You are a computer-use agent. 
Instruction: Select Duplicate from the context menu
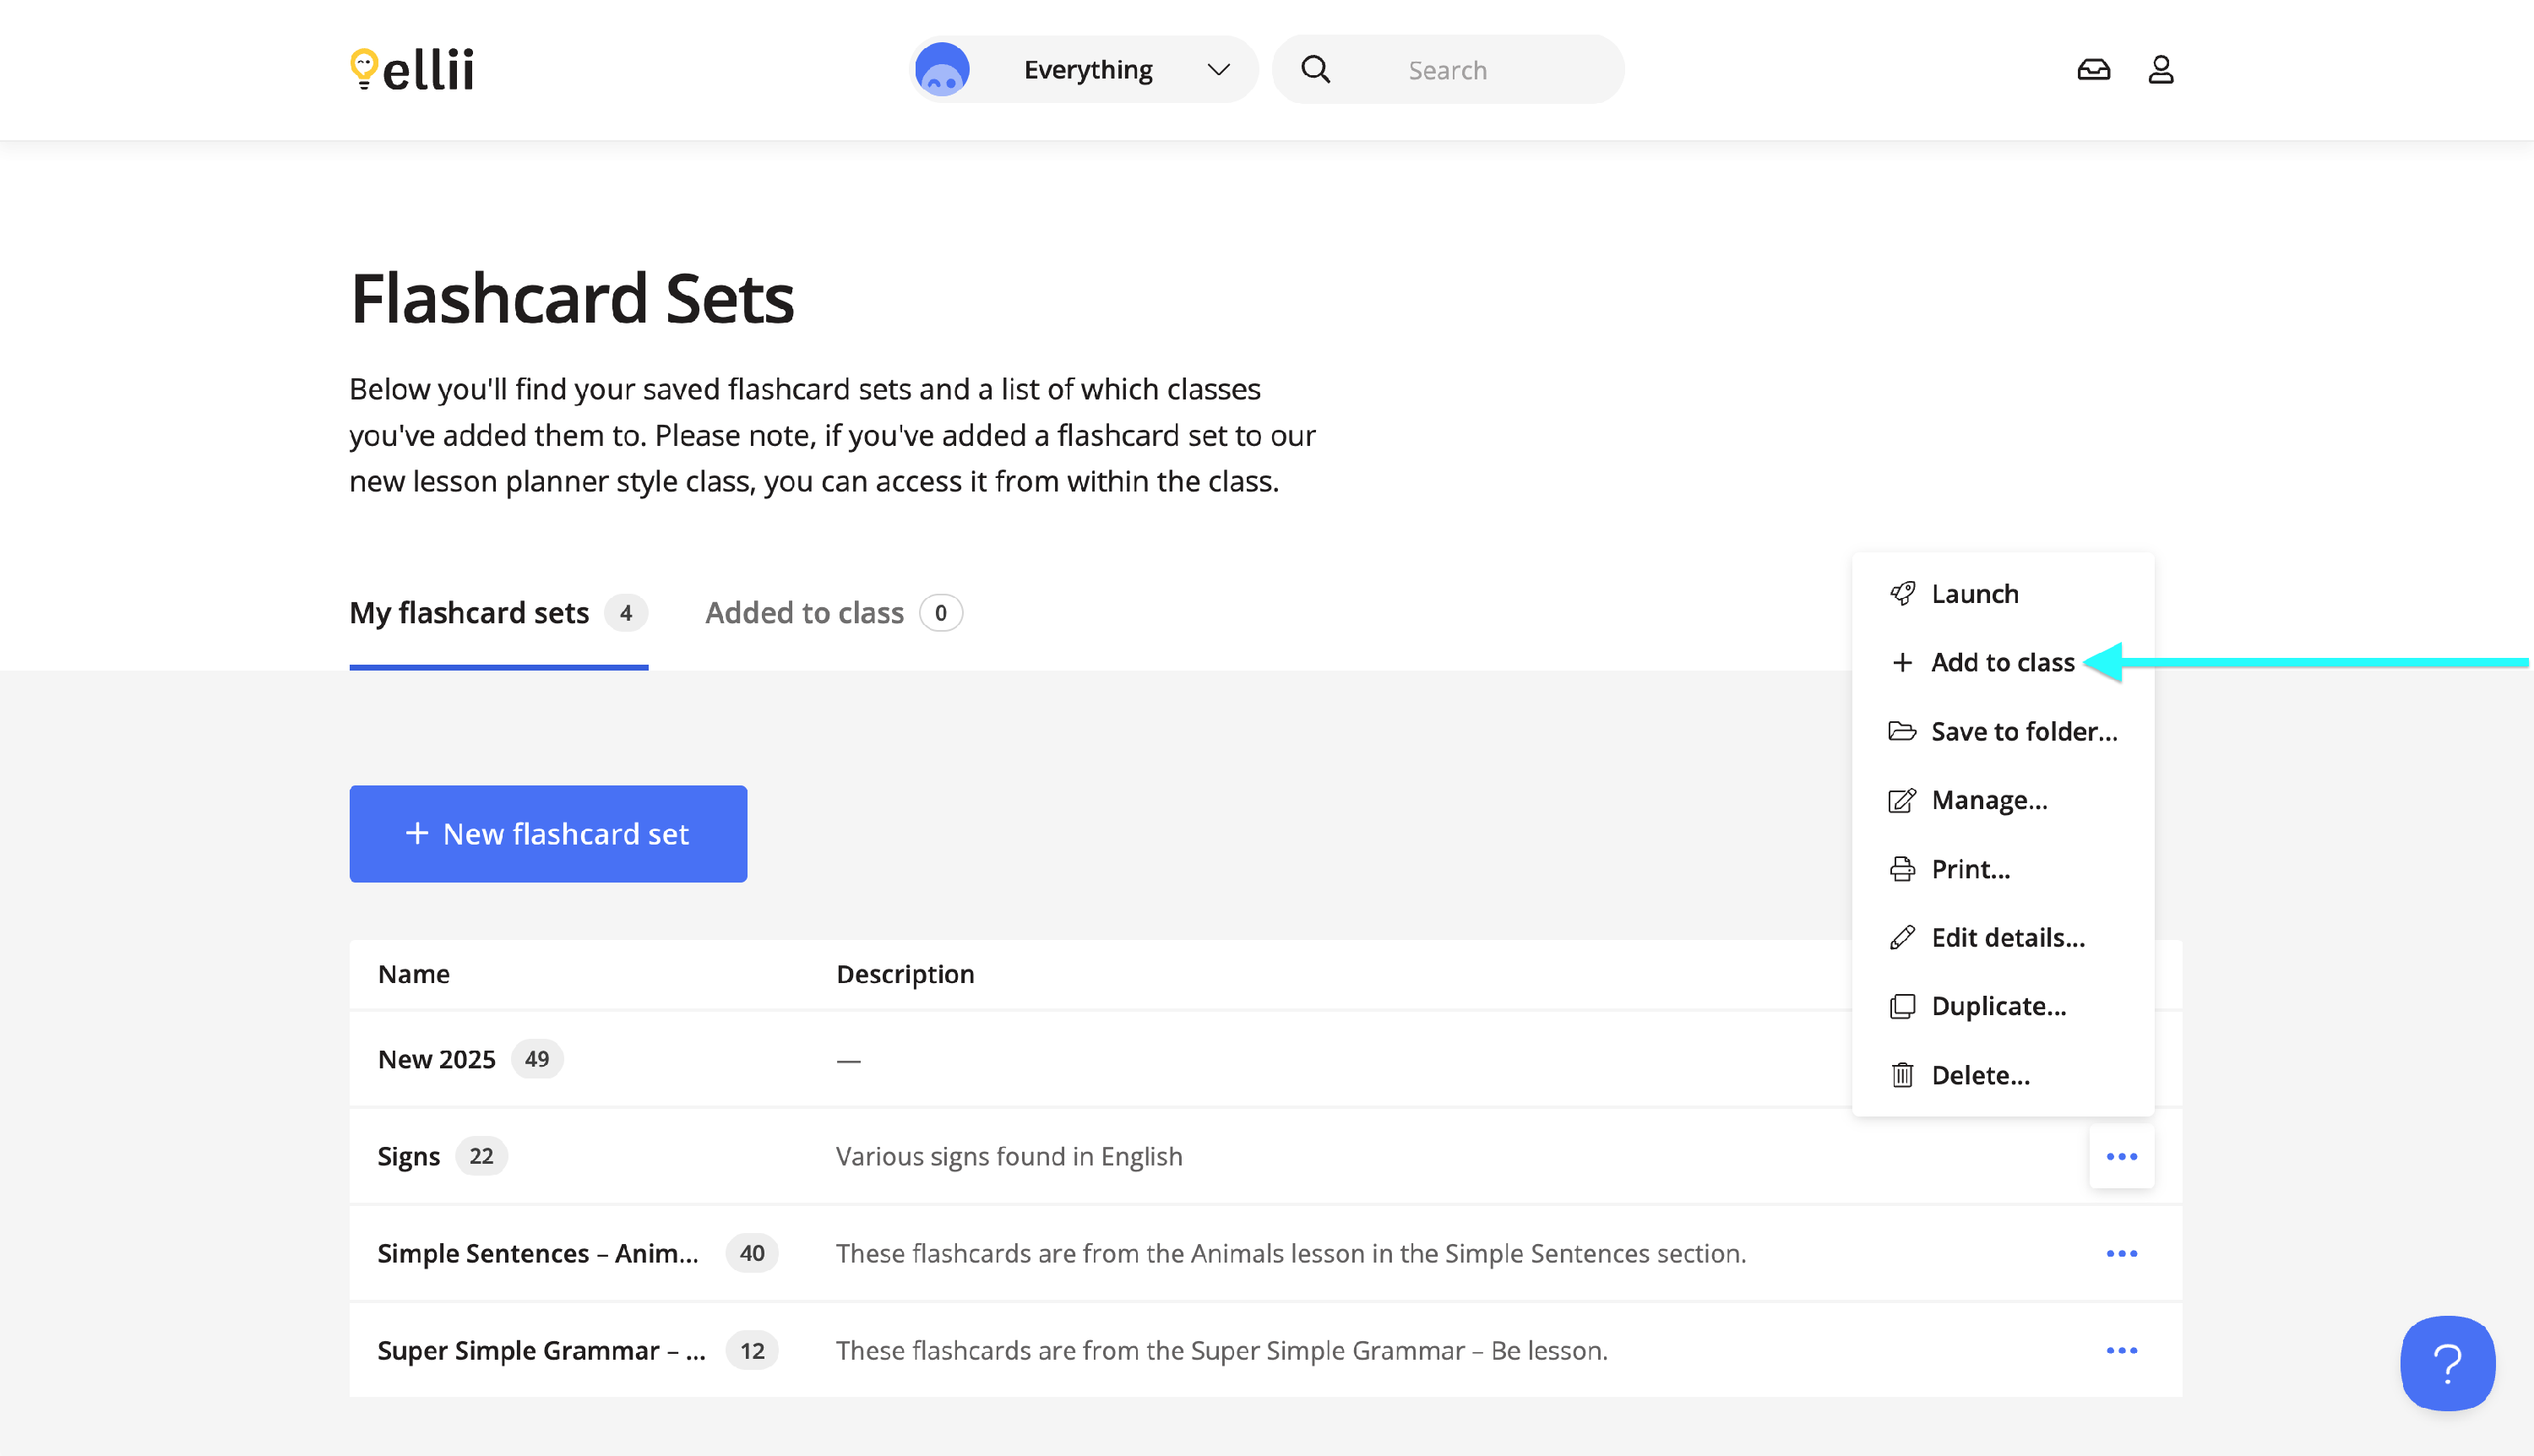tap(1998, 1006)
